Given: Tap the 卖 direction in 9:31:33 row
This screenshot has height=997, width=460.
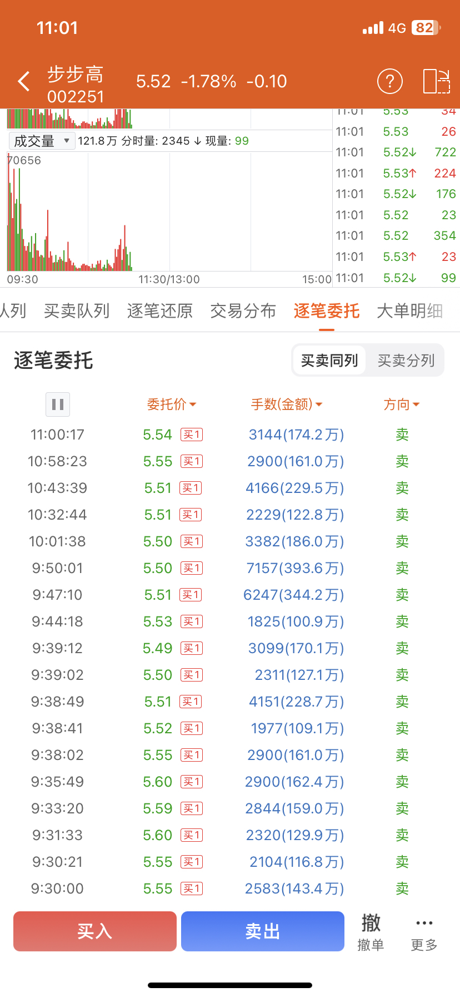Looking at the screenshot, I should pos(402,835).
